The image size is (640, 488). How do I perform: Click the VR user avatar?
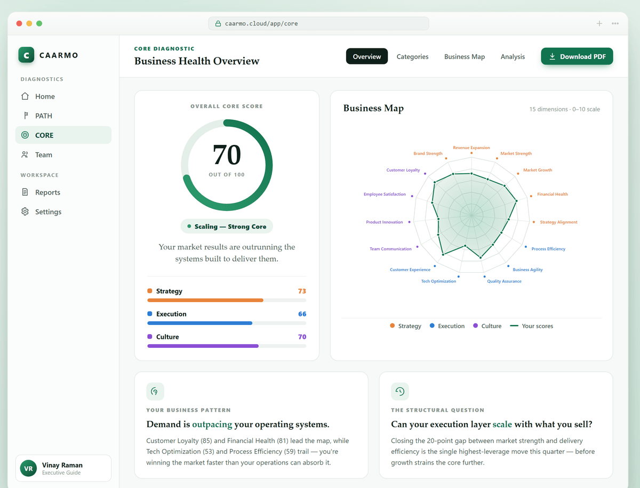point(28,468)
